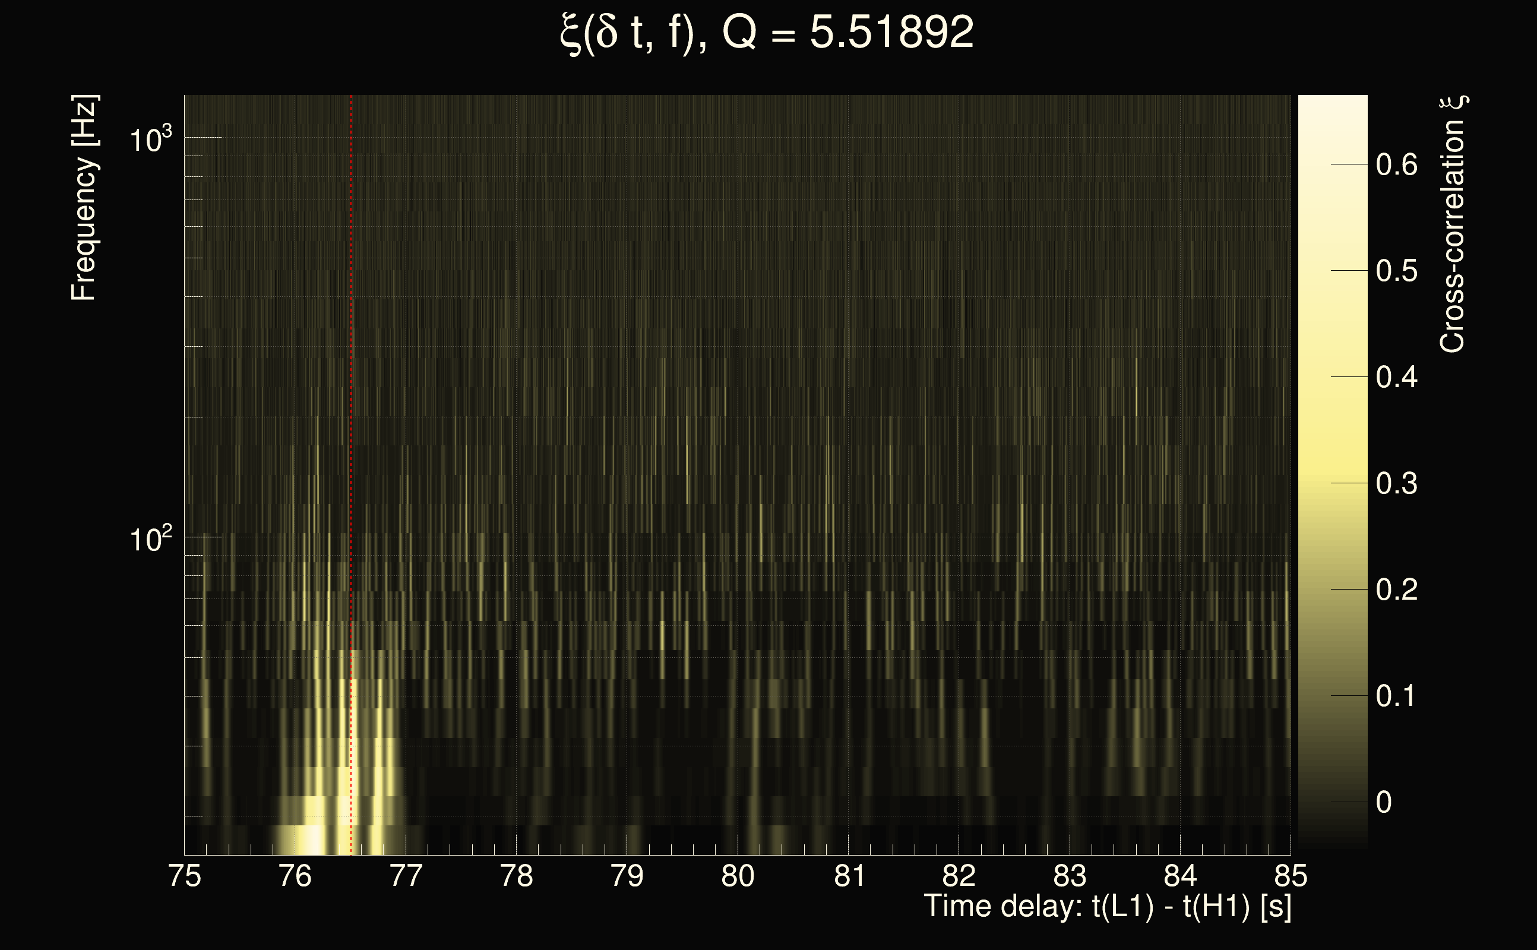Click the 85 tick label on time axis
The image size is (1537, 950).
1290,876
